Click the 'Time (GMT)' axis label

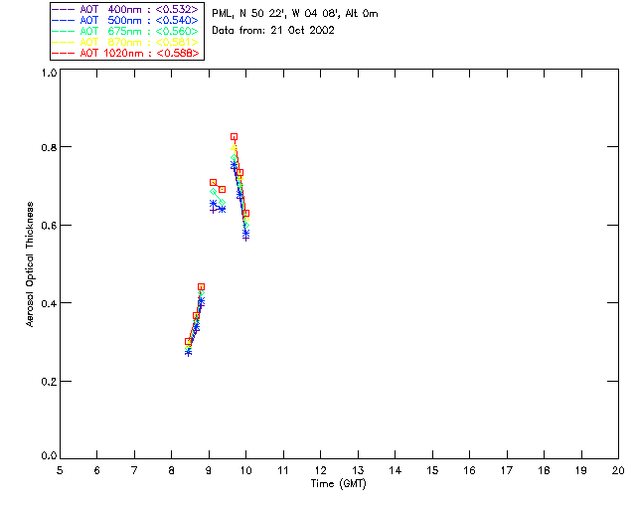pyautogui.click(x=338, y=484)
